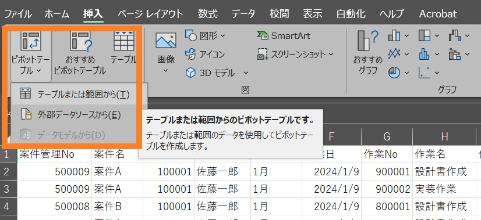
Task: Expand the 図形 shapes dropdown
Action: pos(222,36)
